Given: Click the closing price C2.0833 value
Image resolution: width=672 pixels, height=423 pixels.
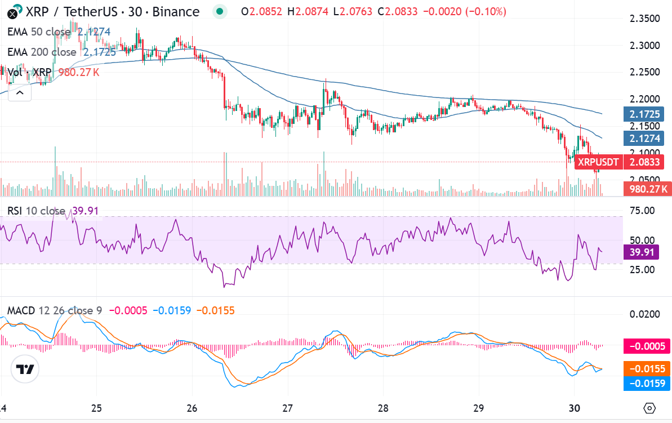Looking at the screenshot, I should pyautogui.click(x=397, y=12).
